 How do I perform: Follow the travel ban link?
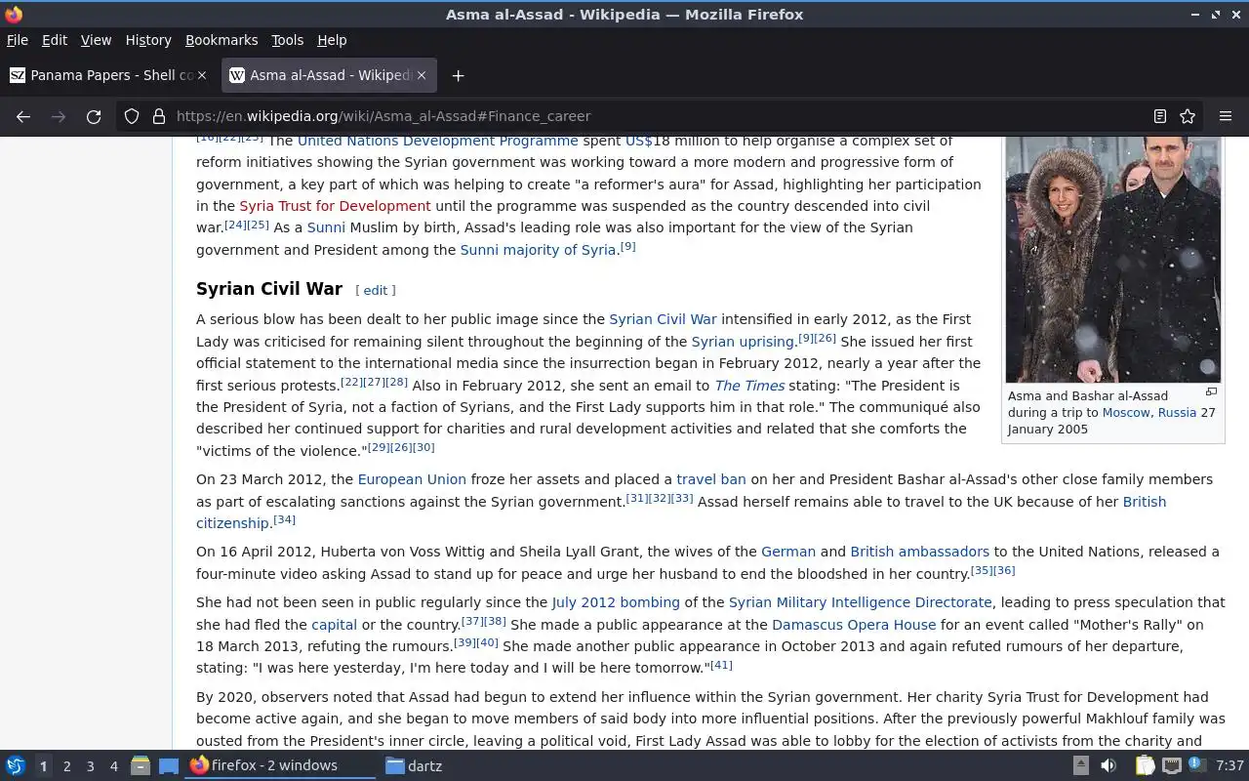(x=711, y=479)
